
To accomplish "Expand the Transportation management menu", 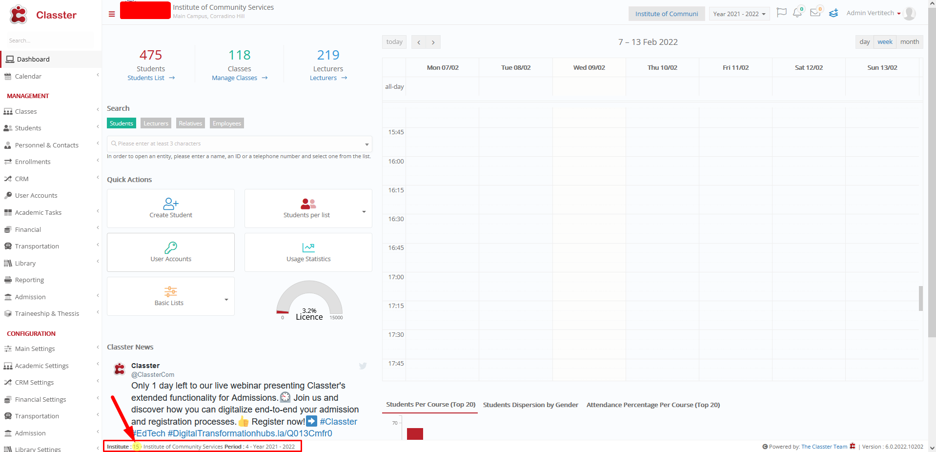I will tap(51, 247).
